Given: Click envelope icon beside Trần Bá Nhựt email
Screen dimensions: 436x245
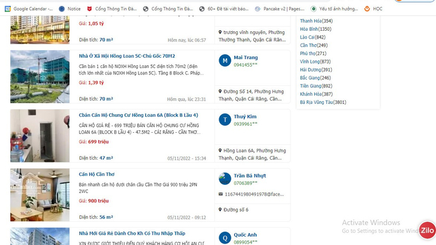Looking at the screenshot, I should coord(221,194).
